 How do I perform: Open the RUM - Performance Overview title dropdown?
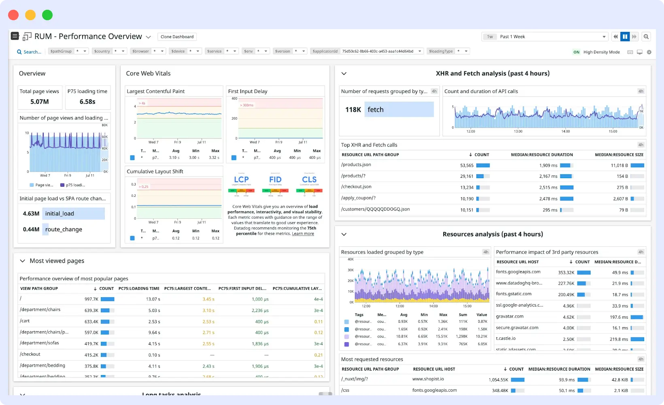click(x=149, y=36)
